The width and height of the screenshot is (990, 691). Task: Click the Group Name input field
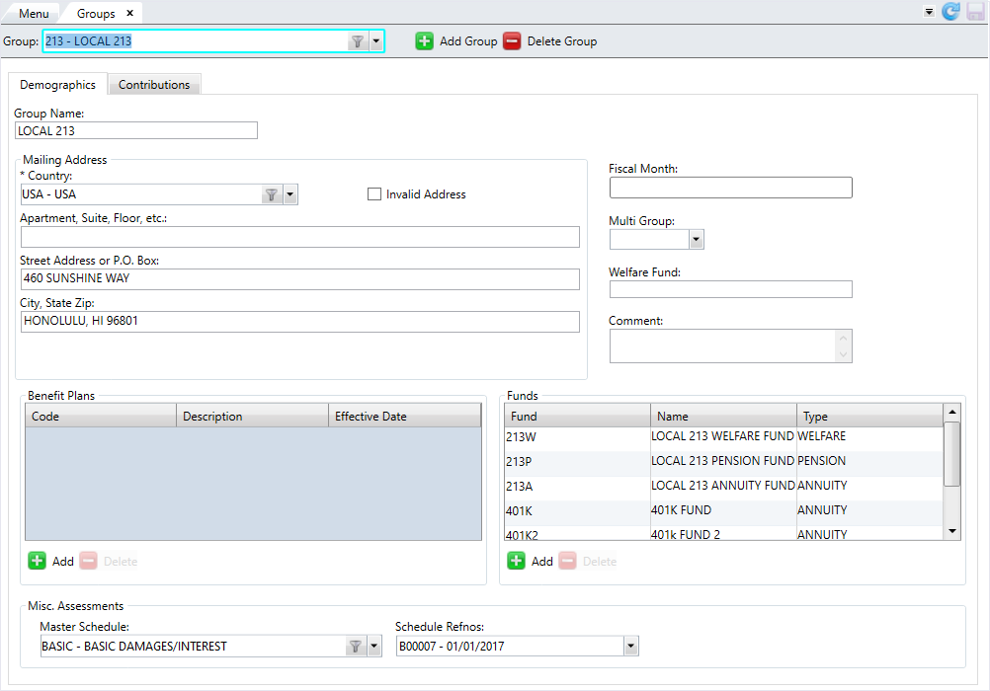[x=136, y=130]
